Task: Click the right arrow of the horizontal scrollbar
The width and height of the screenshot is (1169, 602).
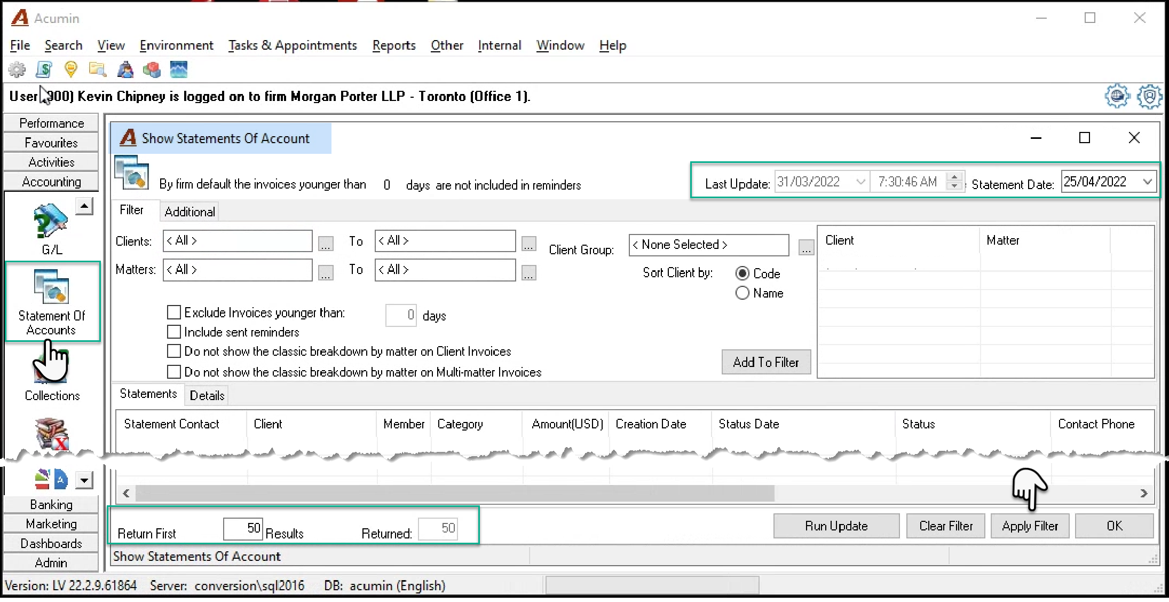Action: (1143, 493)
